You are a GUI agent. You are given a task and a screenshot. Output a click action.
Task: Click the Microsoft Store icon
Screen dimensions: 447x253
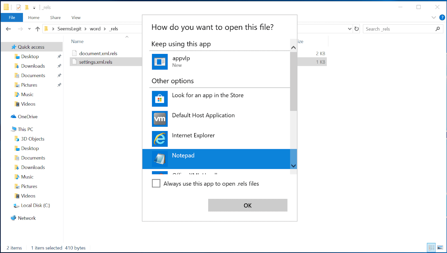coord(160,99)
